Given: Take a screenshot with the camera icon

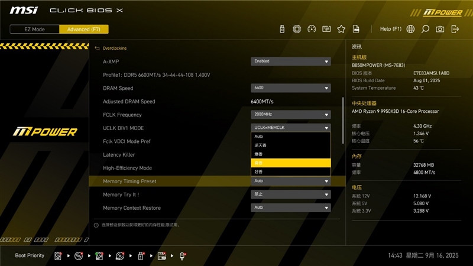Looking at the screenshot, I should (440, 29).
